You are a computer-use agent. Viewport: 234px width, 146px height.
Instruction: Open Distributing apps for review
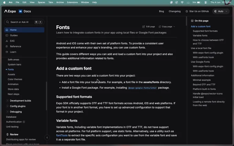tap(21, 139)
